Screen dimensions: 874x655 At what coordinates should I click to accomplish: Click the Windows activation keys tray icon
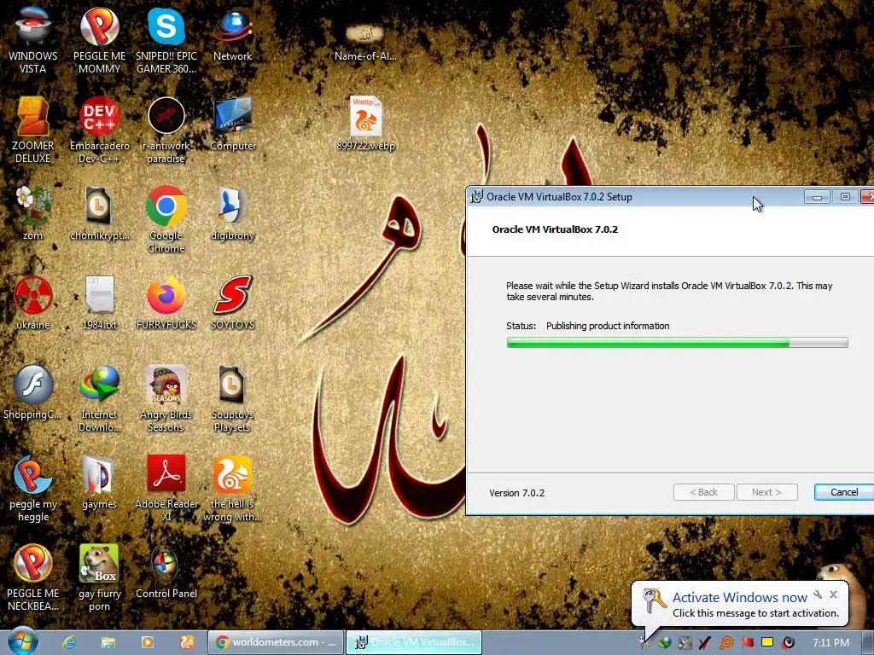[x=645, y=643]
